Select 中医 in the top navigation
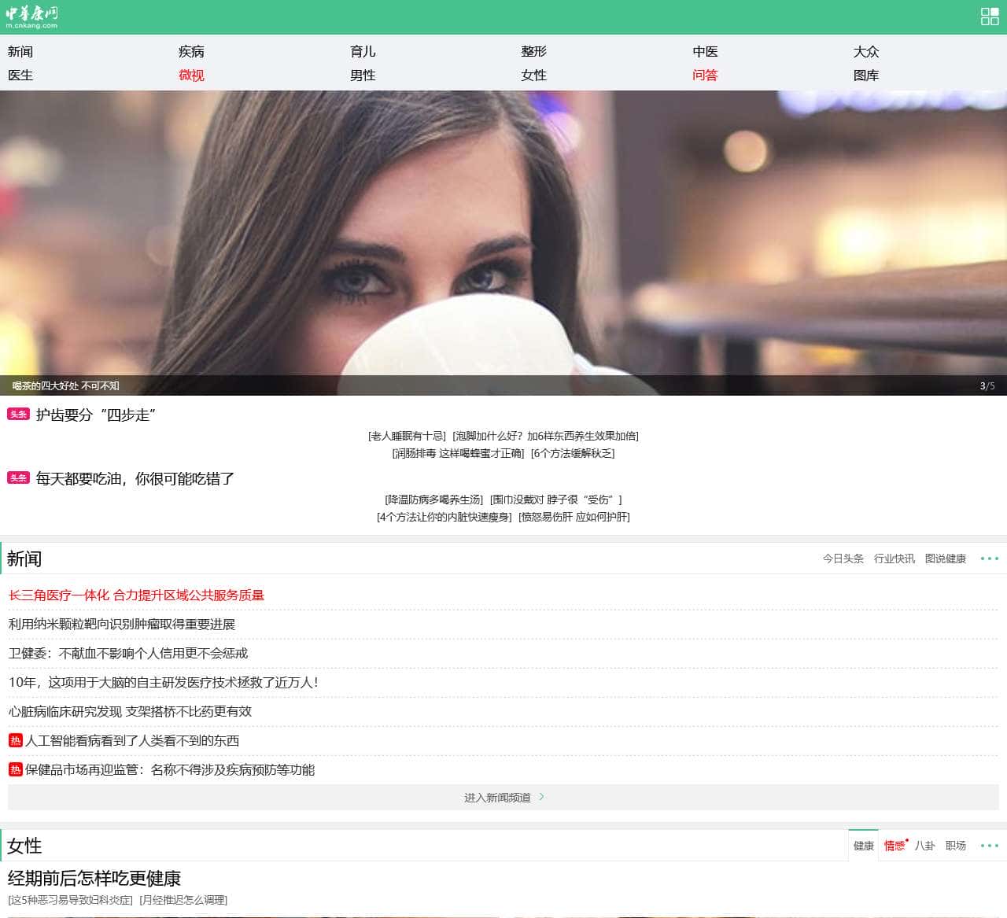The height and width of the screenshot is (918, 1007). [x=705, y=51]
